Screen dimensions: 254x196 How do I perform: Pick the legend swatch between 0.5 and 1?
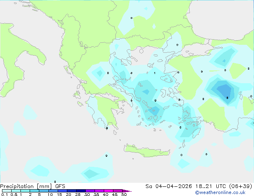pos(16,191)
